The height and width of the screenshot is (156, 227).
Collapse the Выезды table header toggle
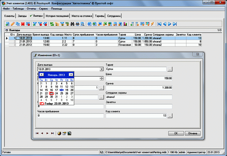coord(7,30)
